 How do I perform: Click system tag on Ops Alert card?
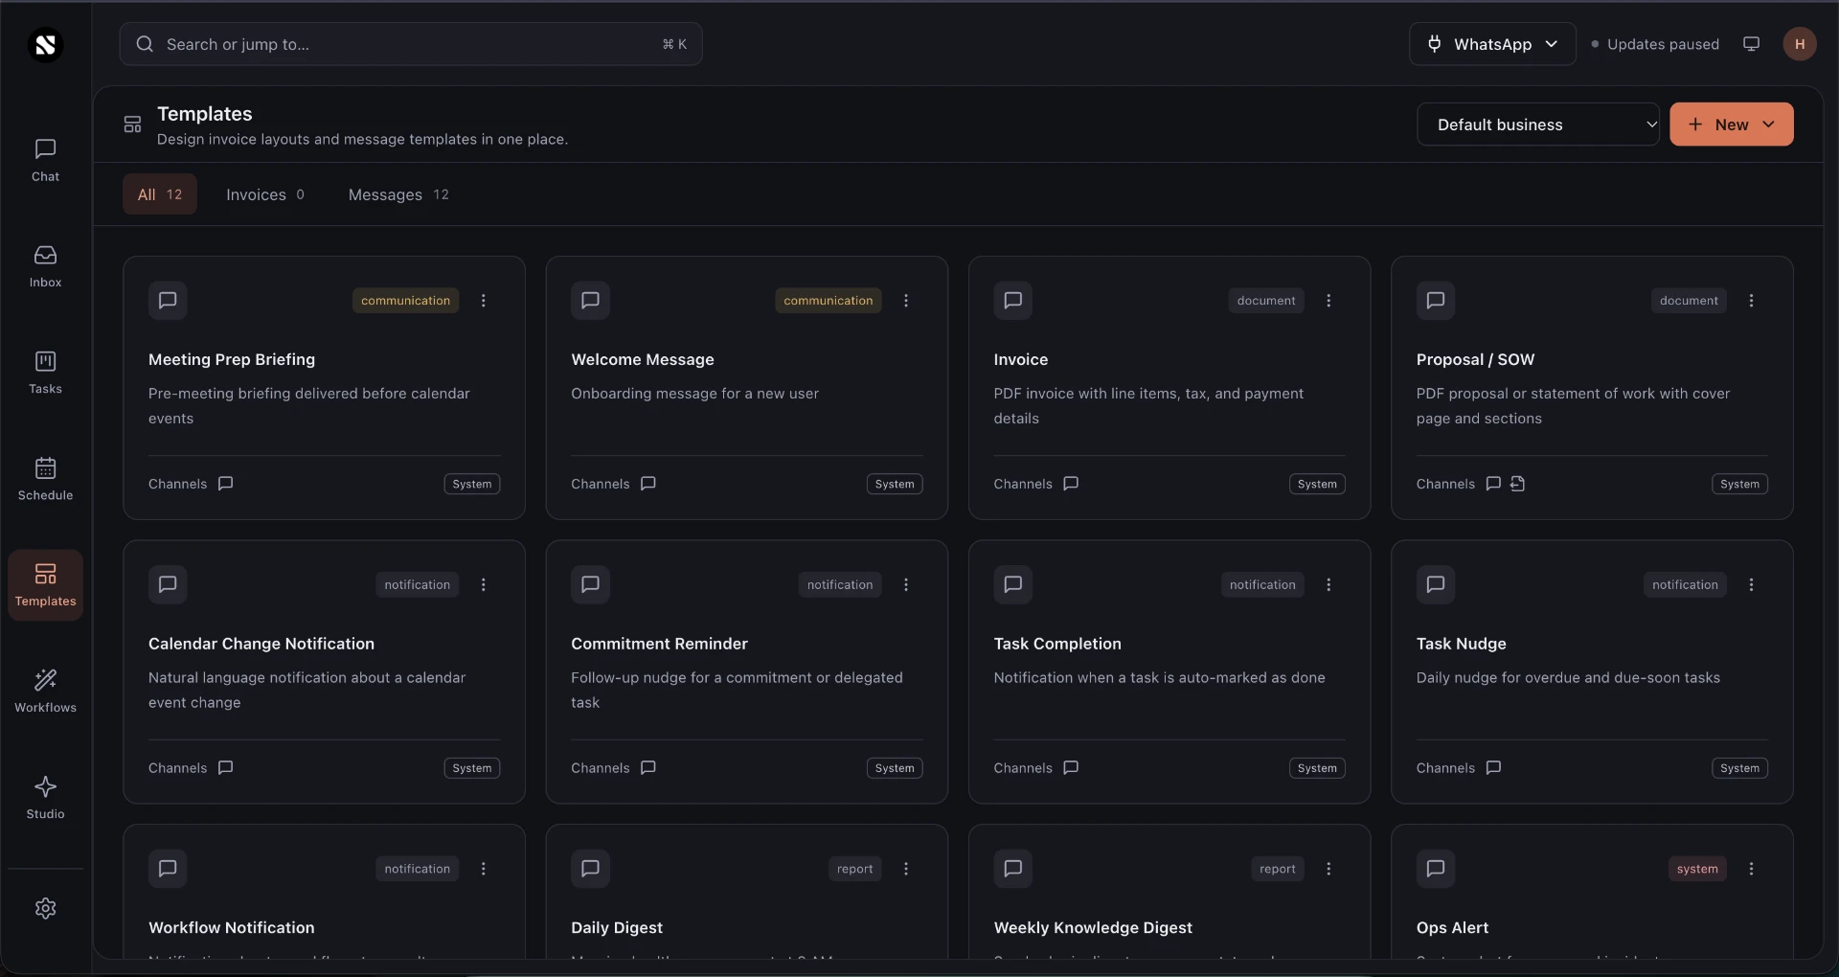(x=1697, y=869)
